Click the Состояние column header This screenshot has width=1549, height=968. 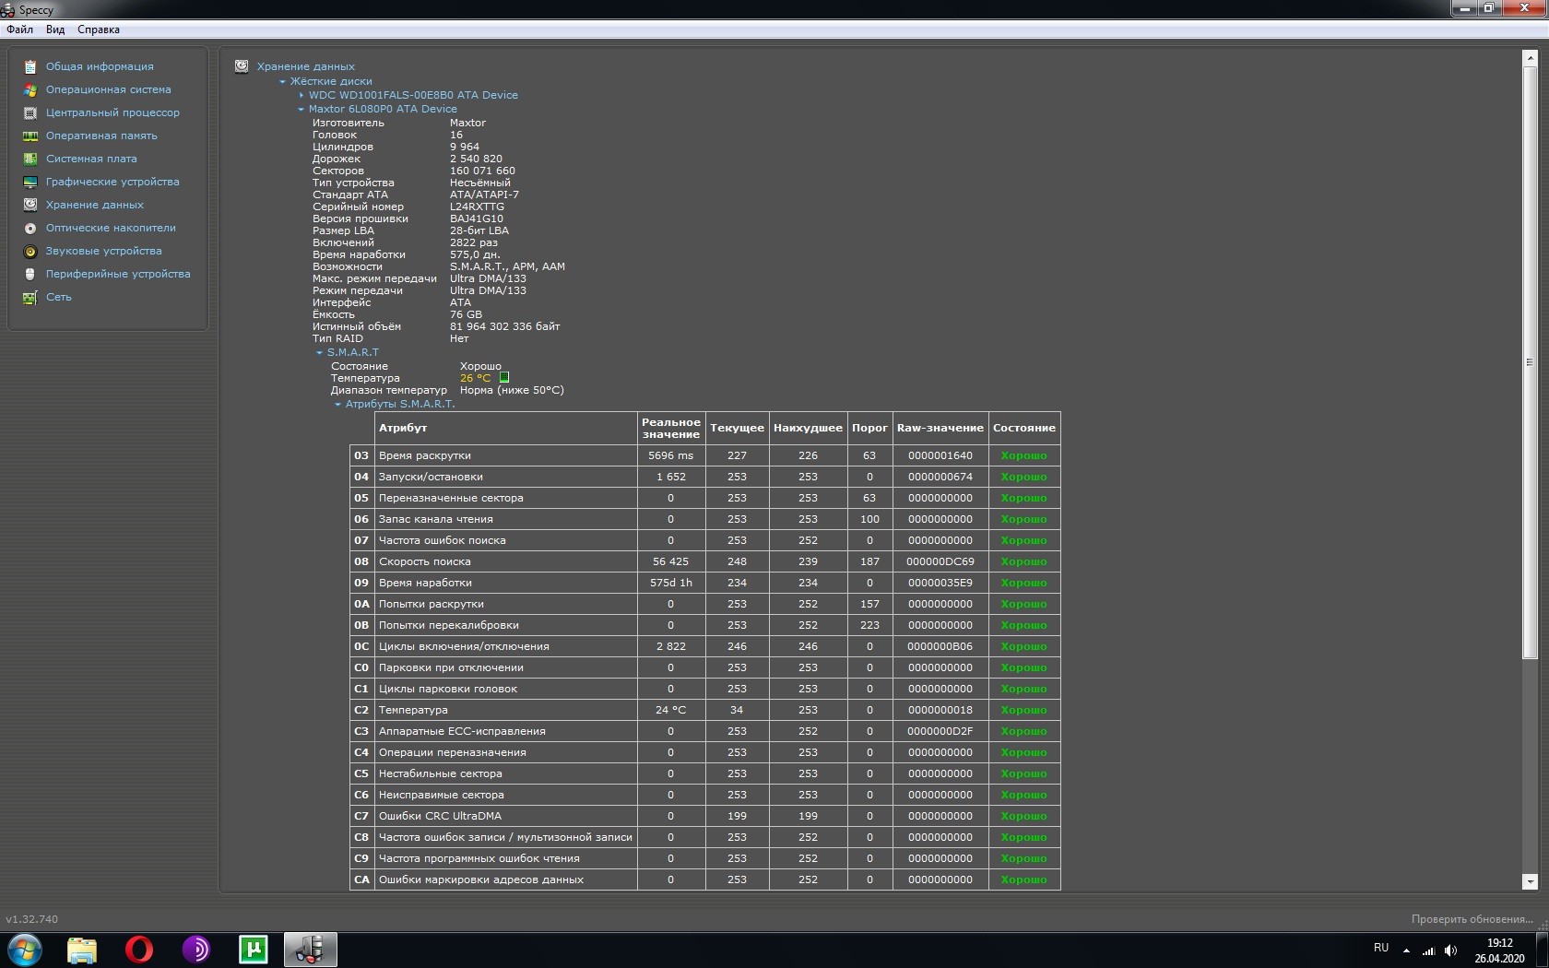[1024, 428]
